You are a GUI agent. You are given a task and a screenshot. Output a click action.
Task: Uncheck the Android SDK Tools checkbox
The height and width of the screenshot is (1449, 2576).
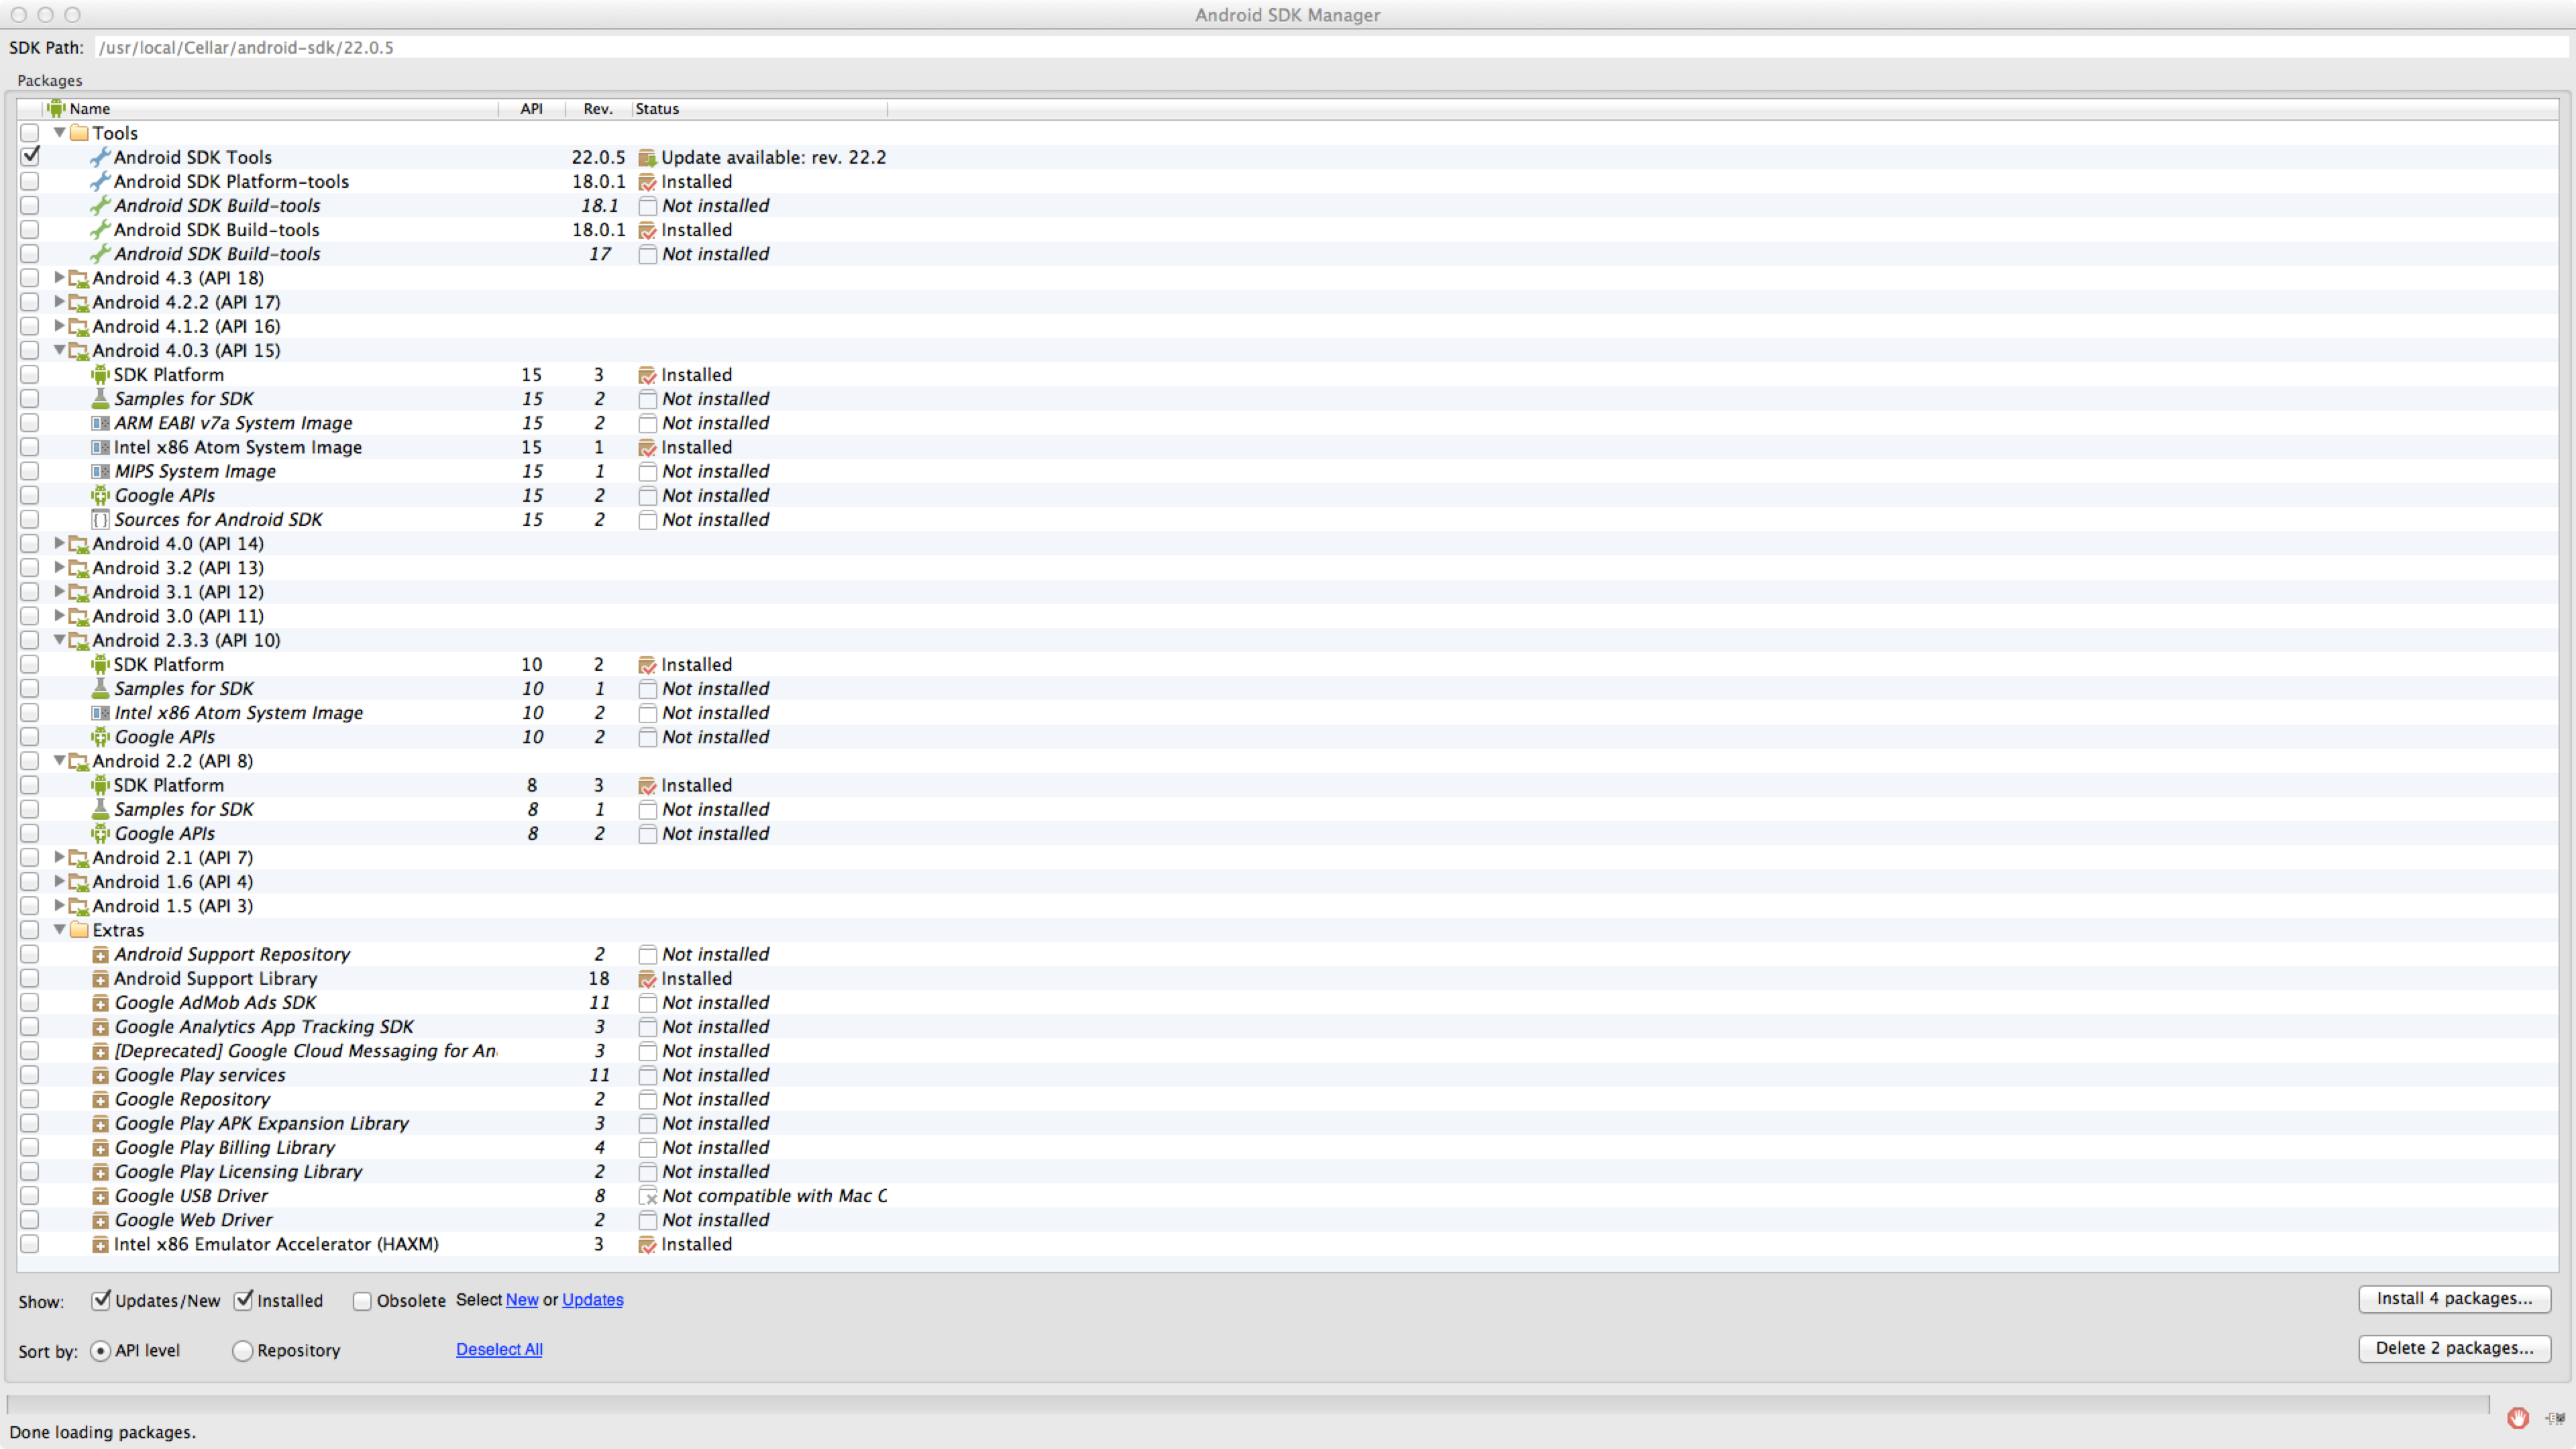(30, 156)
